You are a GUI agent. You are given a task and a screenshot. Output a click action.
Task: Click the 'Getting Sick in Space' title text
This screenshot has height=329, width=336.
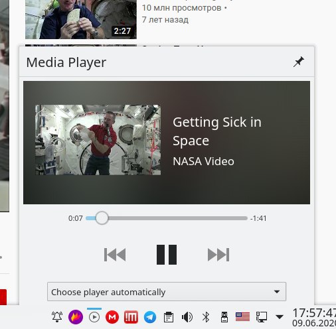[217, 131]
